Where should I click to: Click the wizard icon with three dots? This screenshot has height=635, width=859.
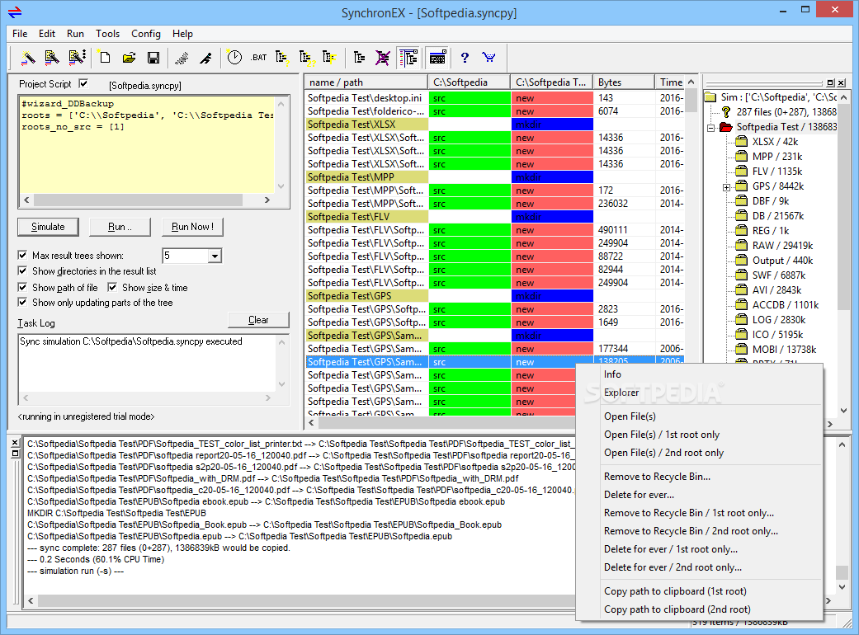(x=77, y=58)
